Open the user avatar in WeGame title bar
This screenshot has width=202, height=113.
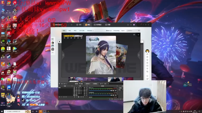coord(134,25)
